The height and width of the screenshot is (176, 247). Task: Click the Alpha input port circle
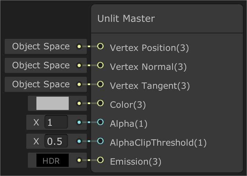pyautogui.click(x=100, y=122)
